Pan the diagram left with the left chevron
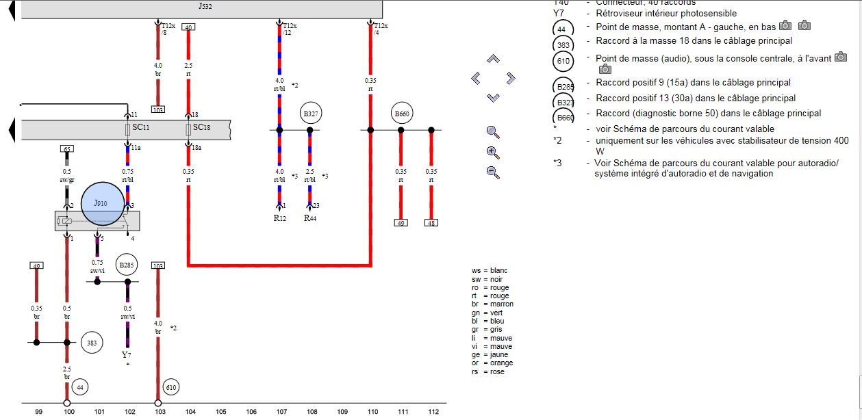Viewport: 862px width, 420px height. [x=476, y=78]
